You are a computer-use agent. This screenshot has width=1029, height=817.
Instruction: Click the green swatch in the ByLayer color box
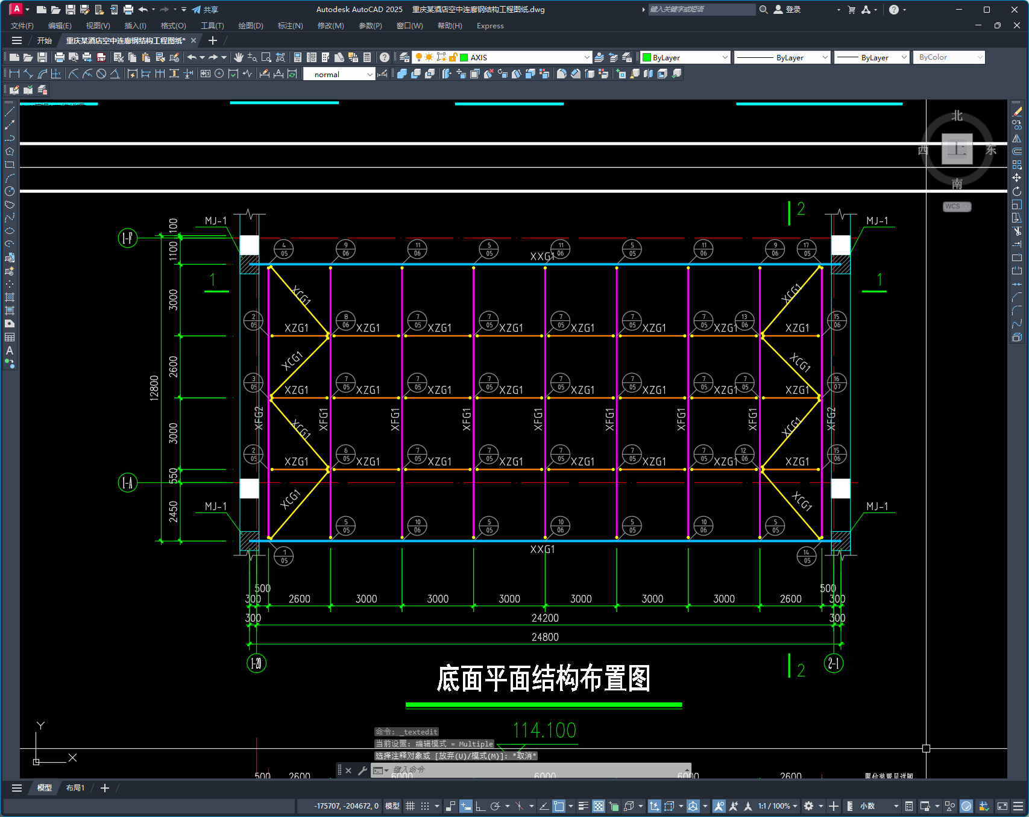click(x=647, y=57)
